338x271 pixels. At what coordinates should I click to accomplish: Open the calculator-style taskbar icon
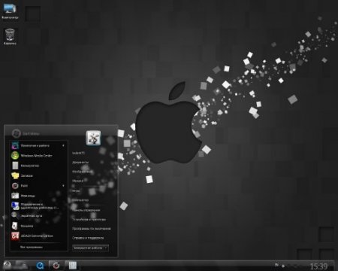pyautogui.click(x=73, y=265)
